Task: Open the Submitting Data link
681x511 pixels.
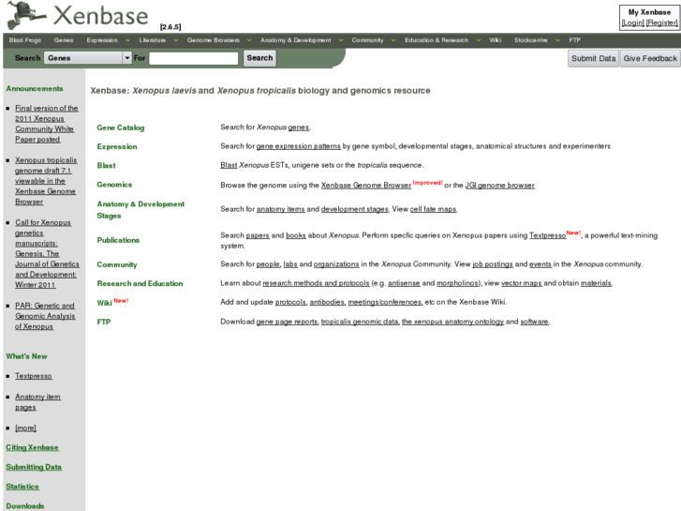Action: 34,467
